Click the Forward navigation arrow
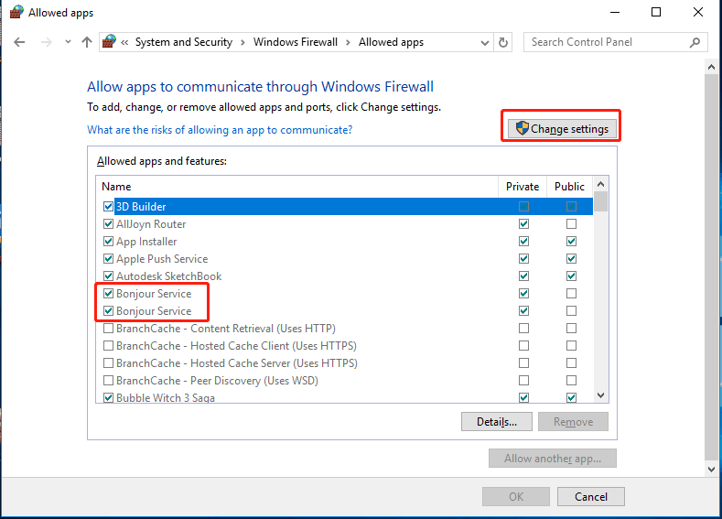This screenshot has height=519, width=722. 46,42
